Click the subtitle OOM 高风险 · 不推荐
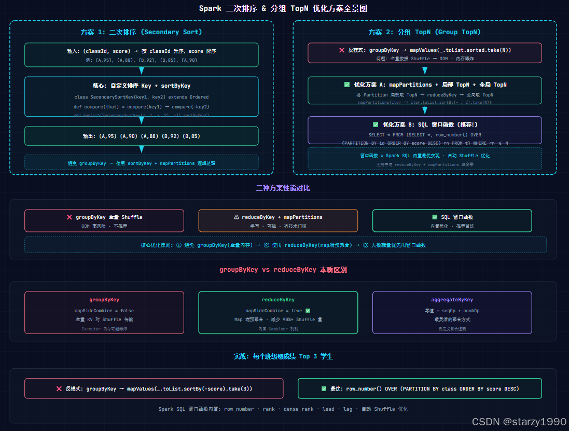 click(x=104, y=226)
